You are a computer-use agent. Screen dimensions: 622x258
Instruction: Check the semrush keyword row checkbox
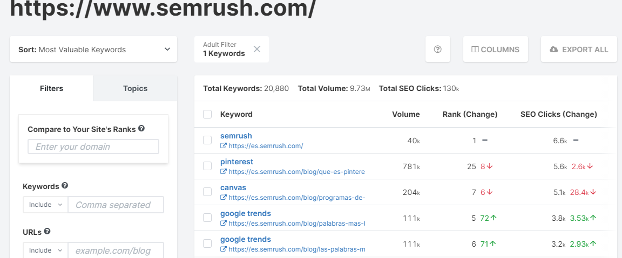207,140
